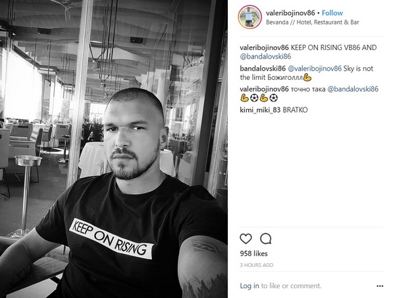The width and height of the screenshot is (395, 298).
Task: Like the post with heart icon
Action: pos(246,239)
